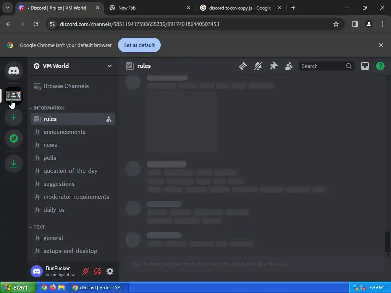This screenshot has height=293, width=391.
Task: Open the setups-and-desktop channel
Action: point(72,251)
